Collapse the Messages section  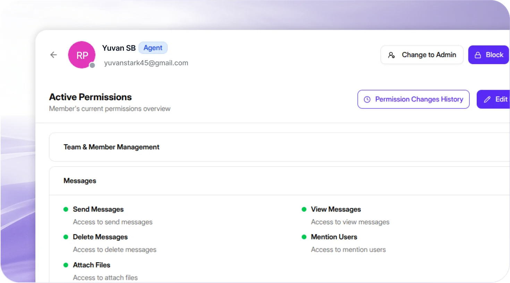[80, 181]
